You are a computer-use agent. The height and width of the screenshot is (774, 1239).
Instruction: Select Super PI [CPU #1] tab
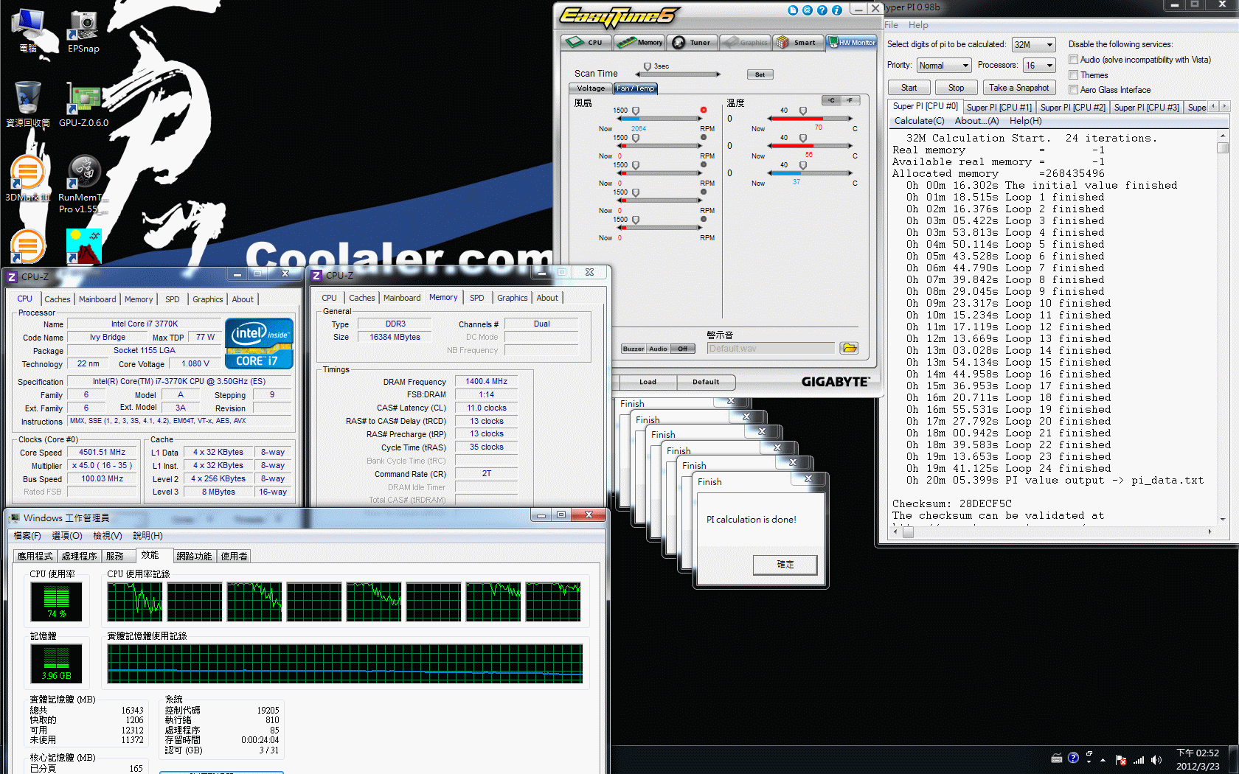pos(999,108)
